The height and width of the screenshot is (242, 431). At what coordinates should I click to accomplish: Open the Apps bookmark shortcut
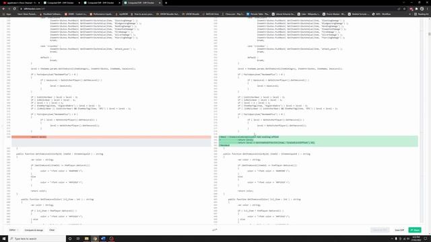coord(7,14)
